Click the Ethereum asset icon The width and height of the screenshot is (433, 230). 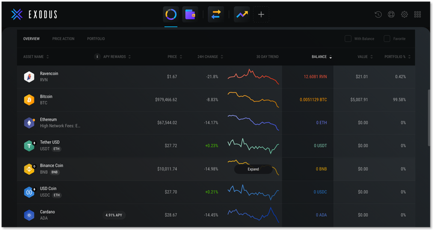(29, 123)
